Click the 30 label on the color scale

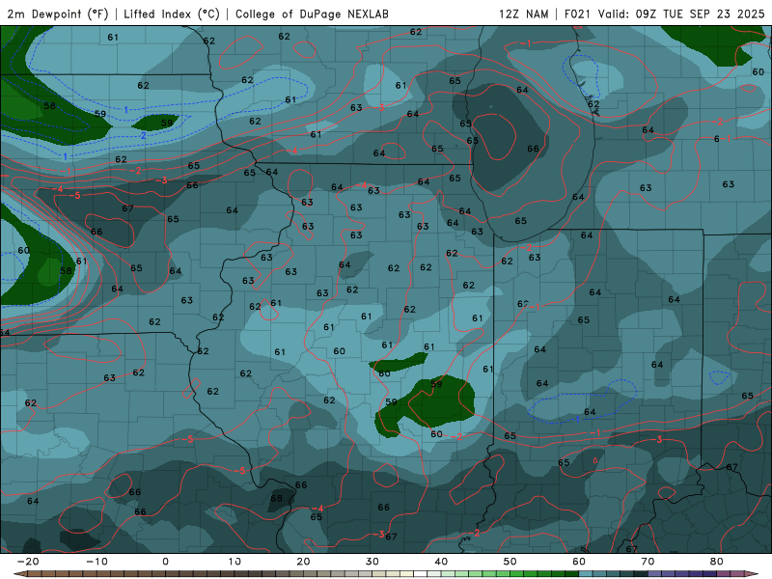tap(372, 562)
